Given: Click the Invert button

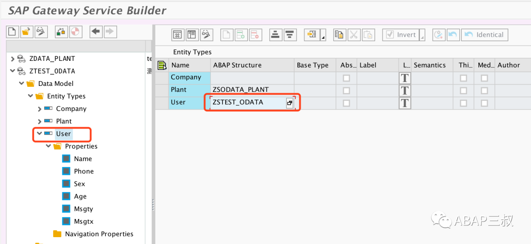Looking at the screenshot, I should pos(401,34).
